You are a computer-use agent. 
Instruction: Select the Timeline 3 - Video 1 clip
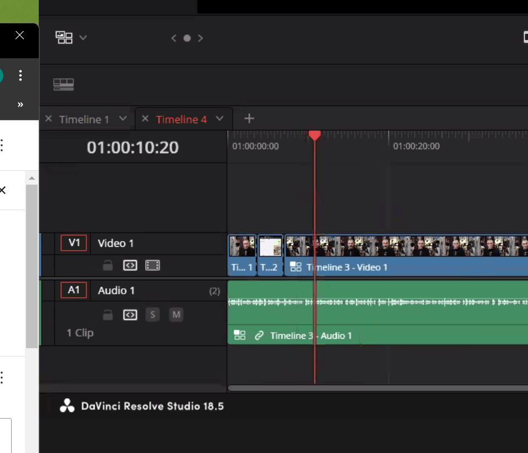point(406,255)
